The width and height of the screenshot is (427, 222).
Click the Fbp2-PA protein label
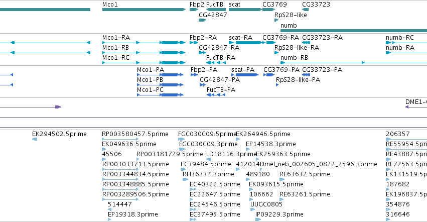click(204, 69)
